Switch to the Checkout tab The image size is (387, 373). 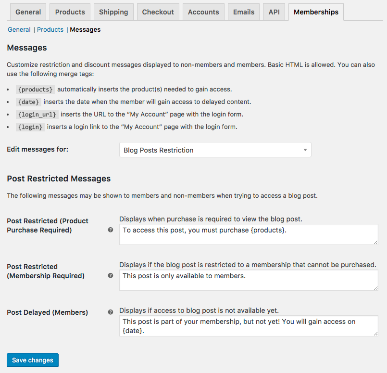(x=158, y=12)
